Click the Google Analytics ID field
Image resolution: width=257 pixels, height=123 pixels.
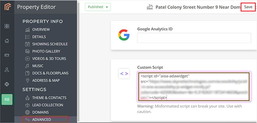[x=194, y=38]
